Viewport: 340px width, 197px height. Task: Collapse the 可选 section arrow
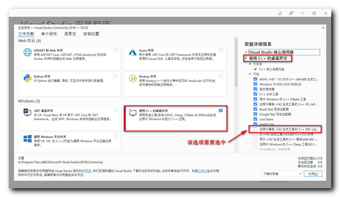coord(250,74)
